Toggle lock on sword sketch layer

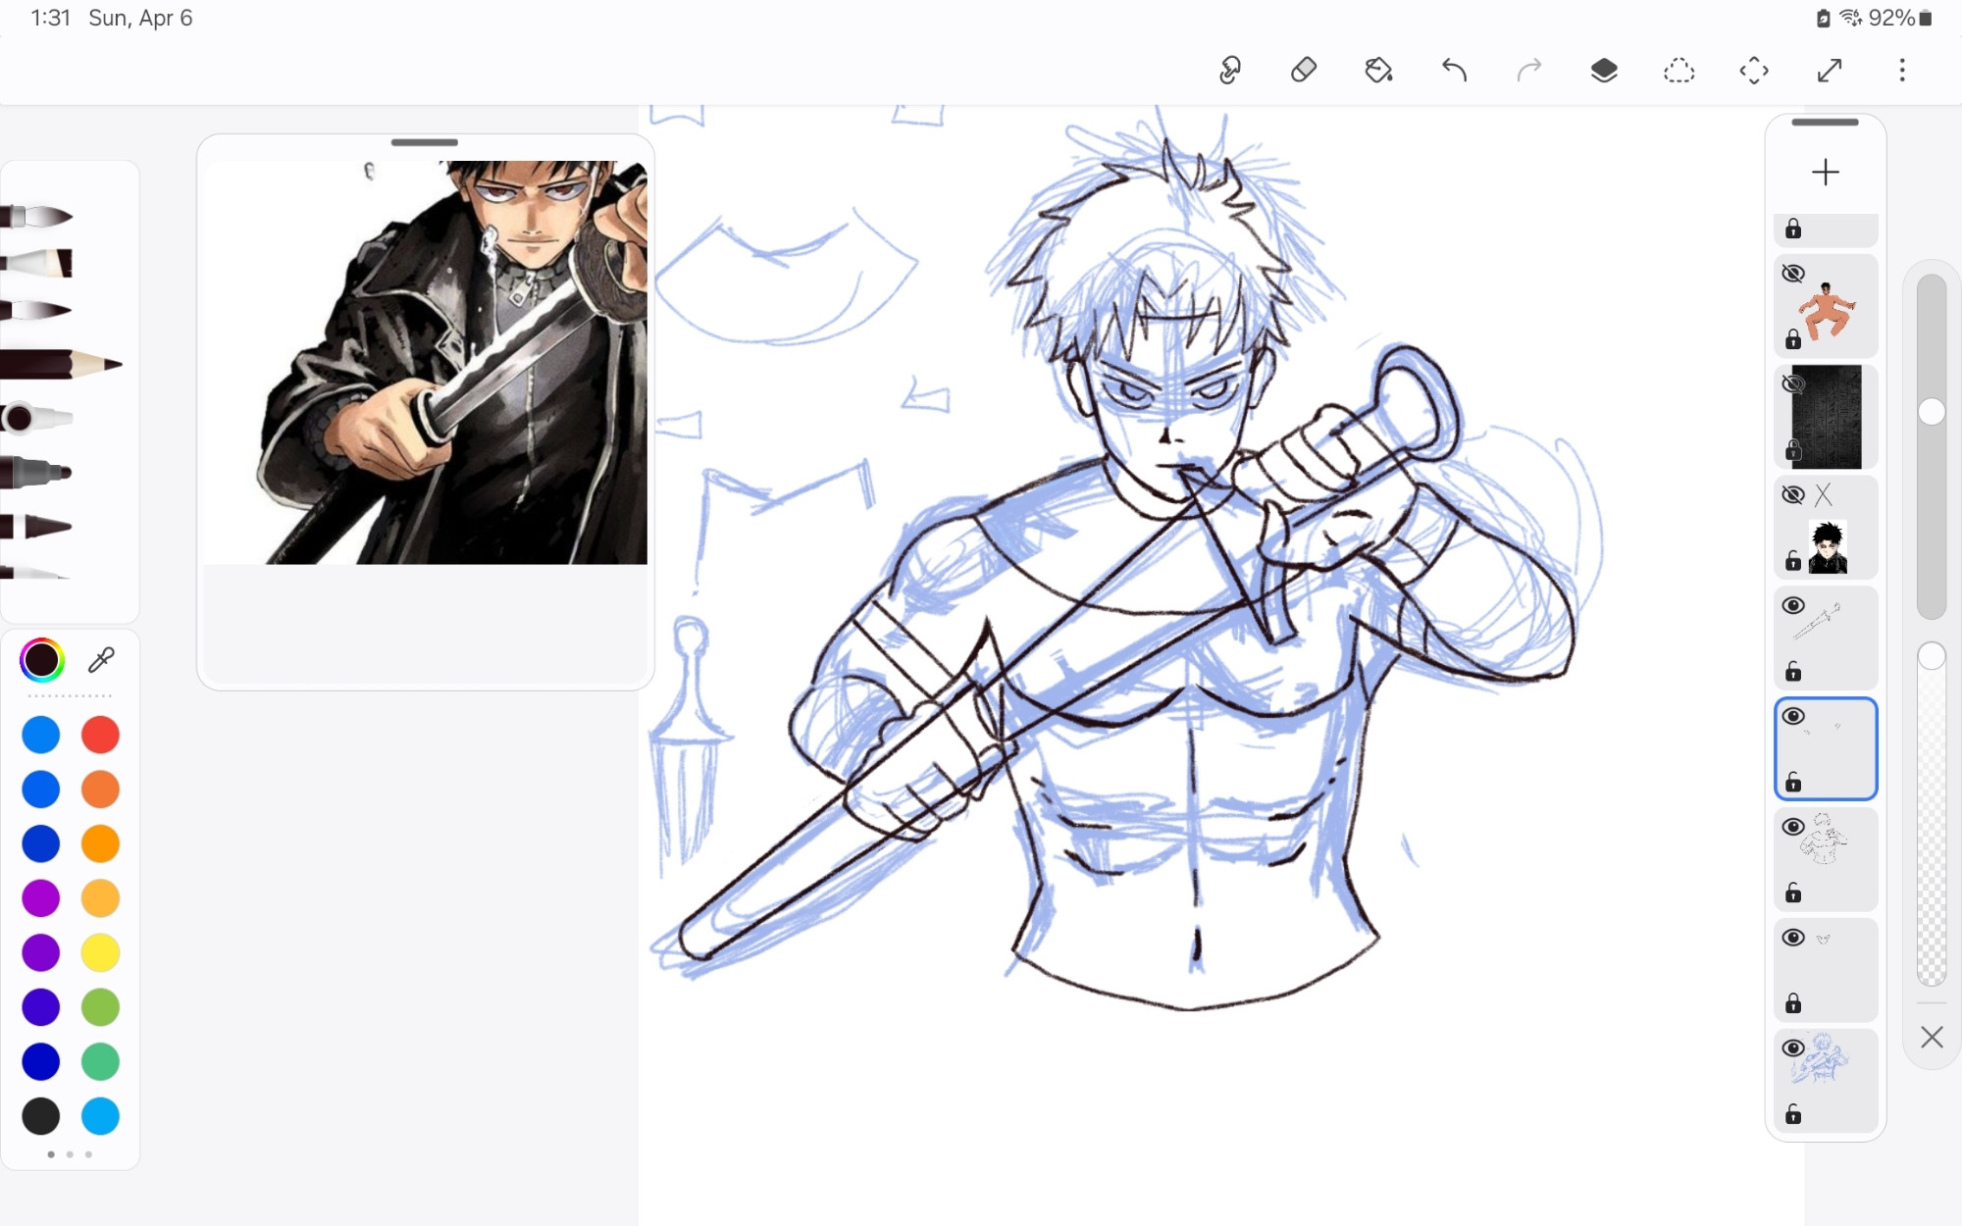pos(1793,672)
